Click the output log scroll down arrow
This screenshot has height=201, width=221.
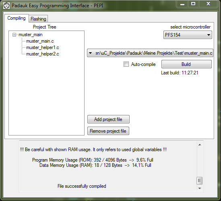click(x=200, y=188)
